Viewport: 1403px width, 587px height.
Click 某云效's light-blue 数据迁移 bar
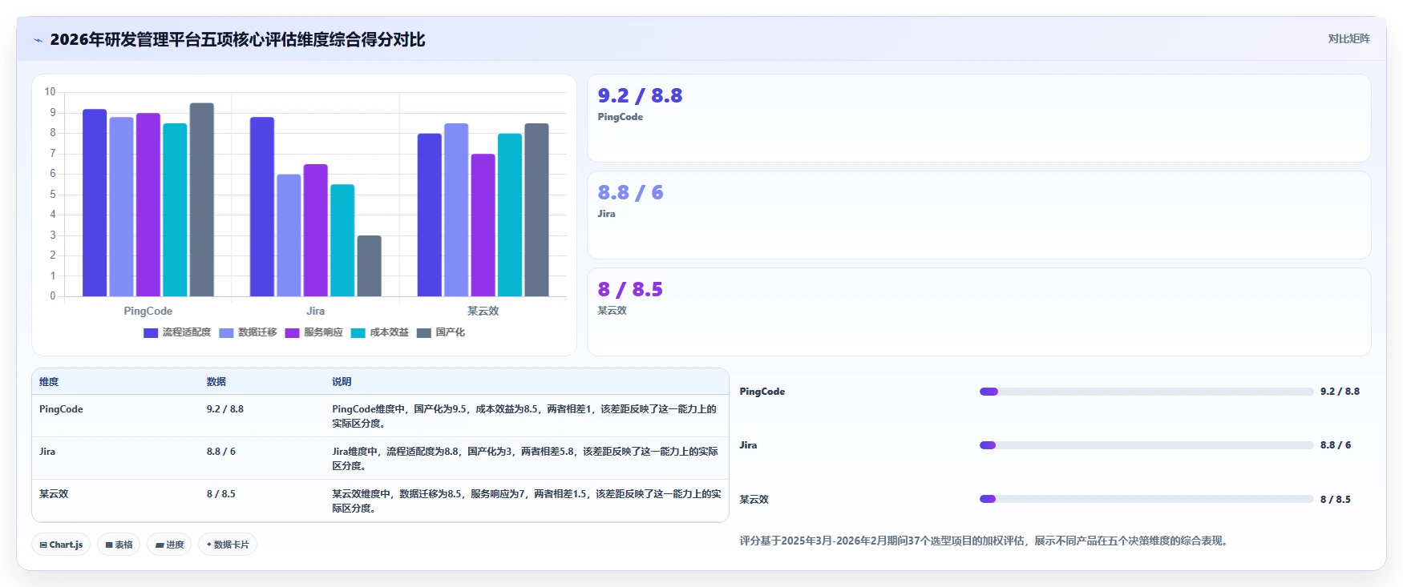pyautogui.click(x=456, y=210)
